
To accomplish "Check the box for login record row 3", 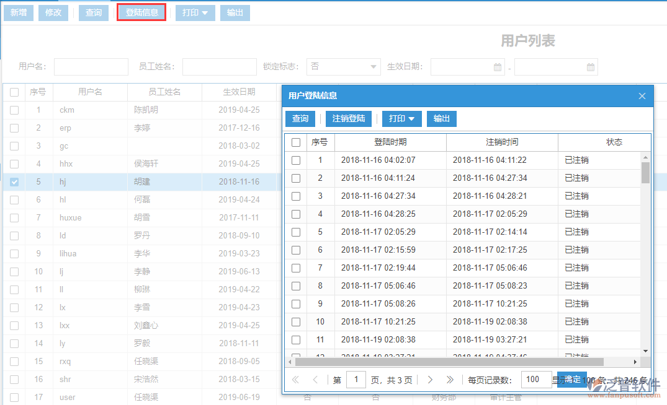I will coord(297,195).
